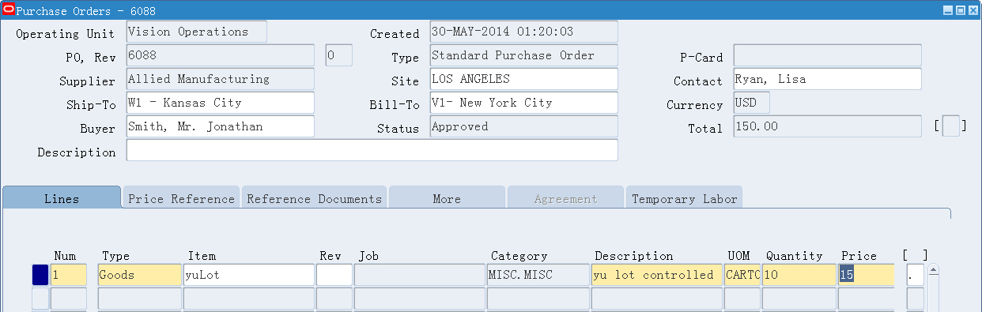The image size is (982, 312).
Task: Open the More tab
Action: point(447,198)
